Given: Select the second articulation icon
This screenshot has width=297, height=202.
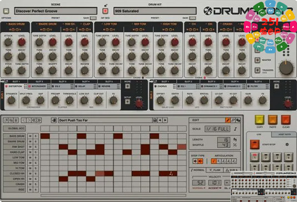Looking at the screenshot, I should coord(219,161).
